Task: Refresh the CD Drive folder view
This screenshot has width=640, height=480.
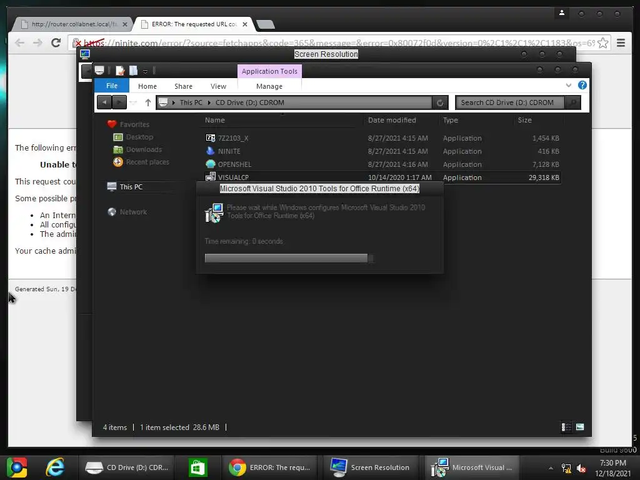Action: point(440,103)
